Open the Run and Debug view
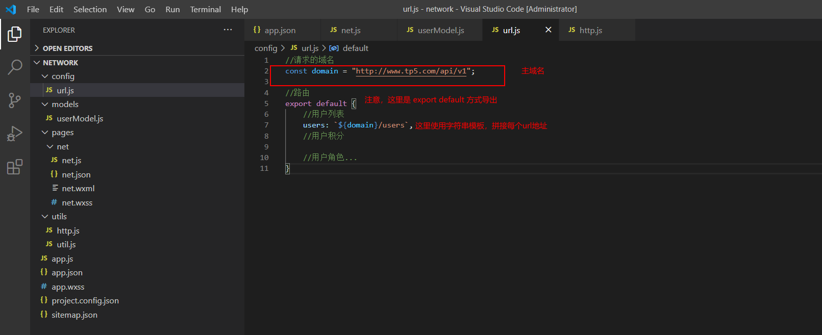The width and height of the screenshot is (822, 335). point(15,134)
